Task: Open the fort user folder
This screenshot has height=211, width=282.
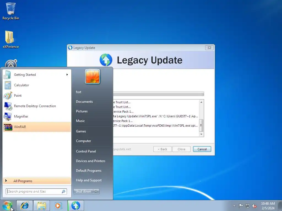Action: tap(78, 92)
